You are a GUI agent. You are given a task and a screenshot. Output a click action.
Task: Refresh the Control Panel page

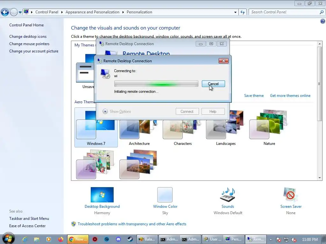[242, 12]
